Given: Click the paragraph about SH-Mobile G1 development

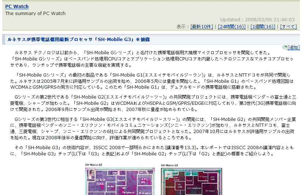Looking at the screenshot, I should [152, 81].
